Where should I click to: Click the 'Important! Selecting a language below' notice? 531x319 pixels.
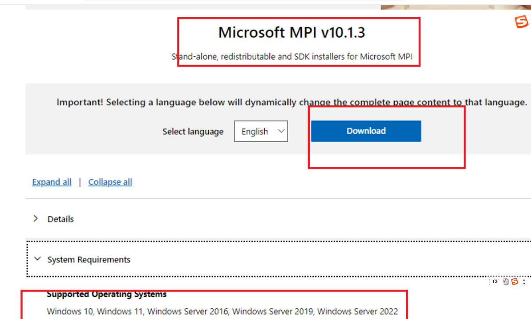[292, 102]
